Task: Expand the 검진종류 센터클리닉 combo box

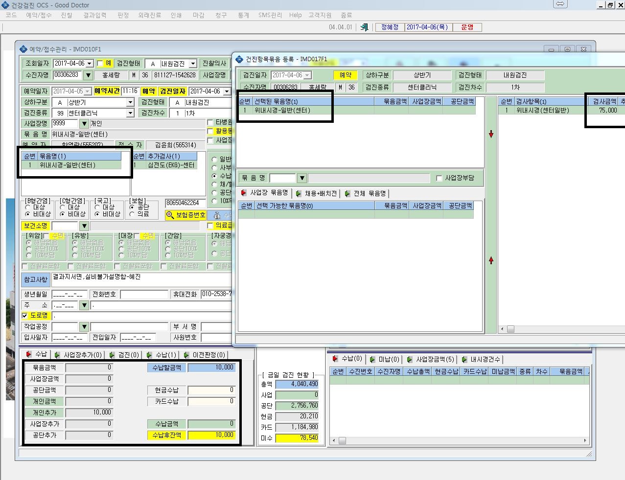Action: pos(130,113)
